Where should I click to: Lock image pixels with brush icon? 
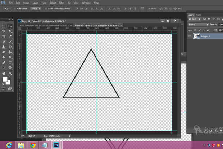[200, 30]
